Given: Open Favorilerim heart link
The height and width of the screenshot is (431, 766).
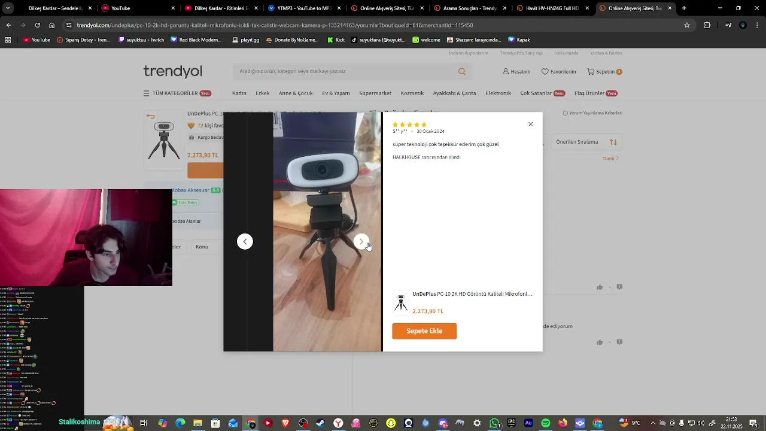Looking at the screenshot, I should 558,71.
